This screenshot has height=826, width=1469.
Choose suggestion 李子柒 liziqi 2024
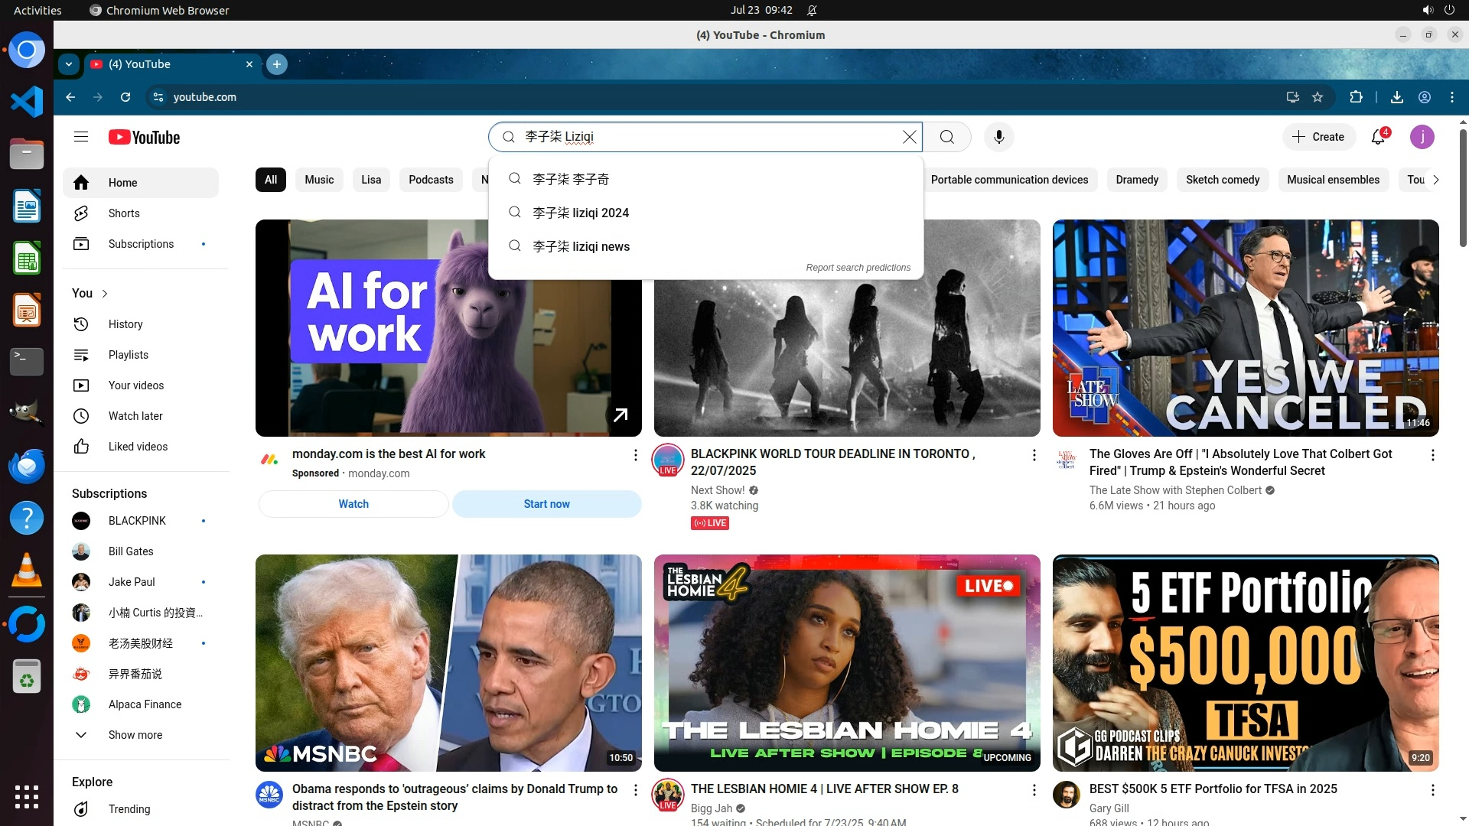pos(581,213)
